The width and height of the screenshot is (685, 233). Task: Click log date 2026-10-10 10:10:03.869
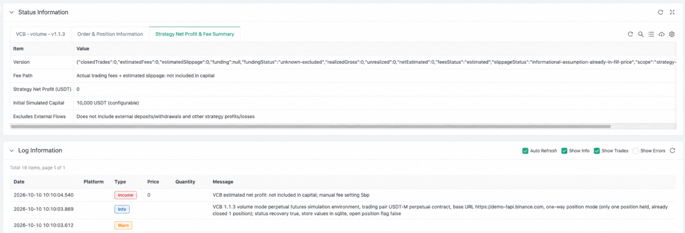point(44,209)
